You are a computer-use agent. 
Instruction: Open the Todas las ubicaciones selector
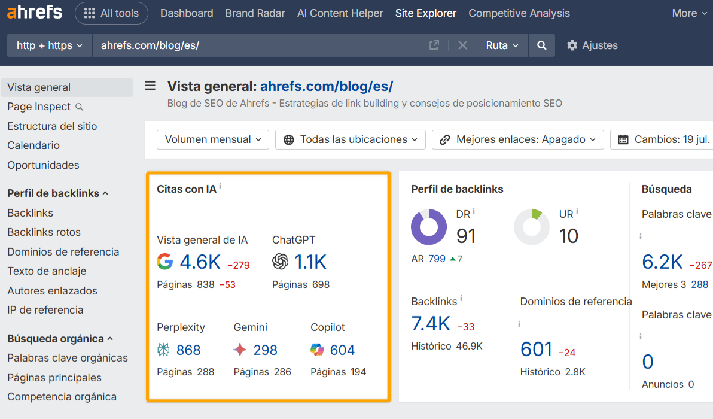(350, 139)
